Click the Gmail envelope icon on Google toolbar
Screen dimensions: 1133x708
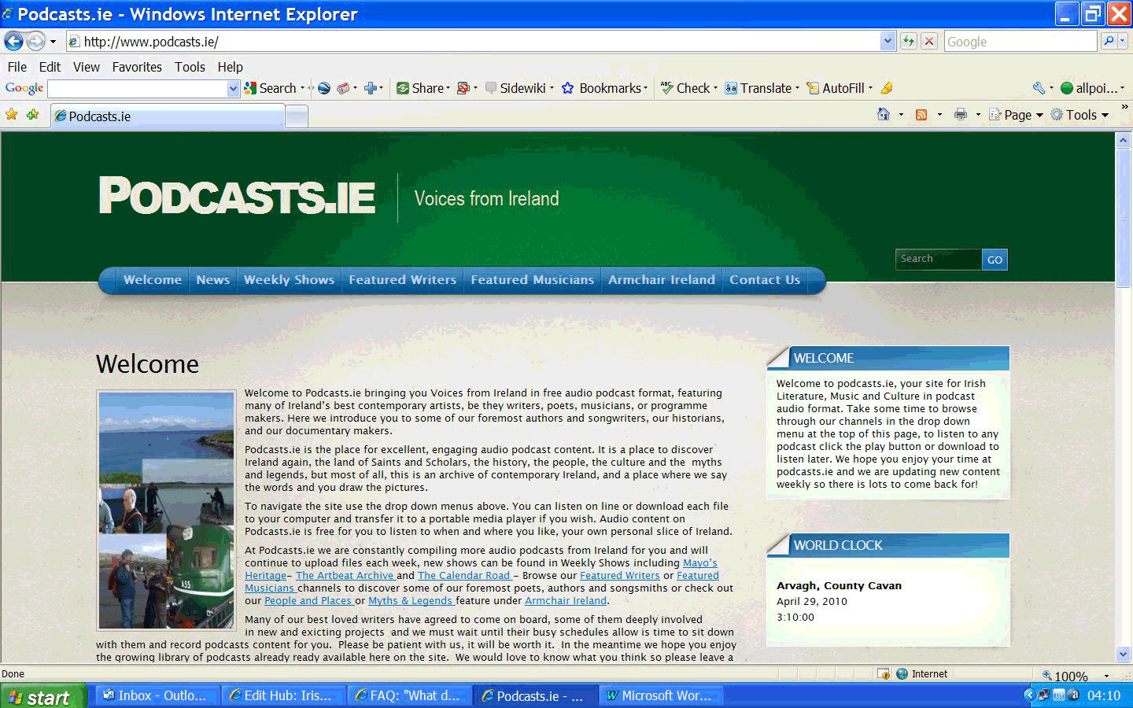[x=343, y=88]
